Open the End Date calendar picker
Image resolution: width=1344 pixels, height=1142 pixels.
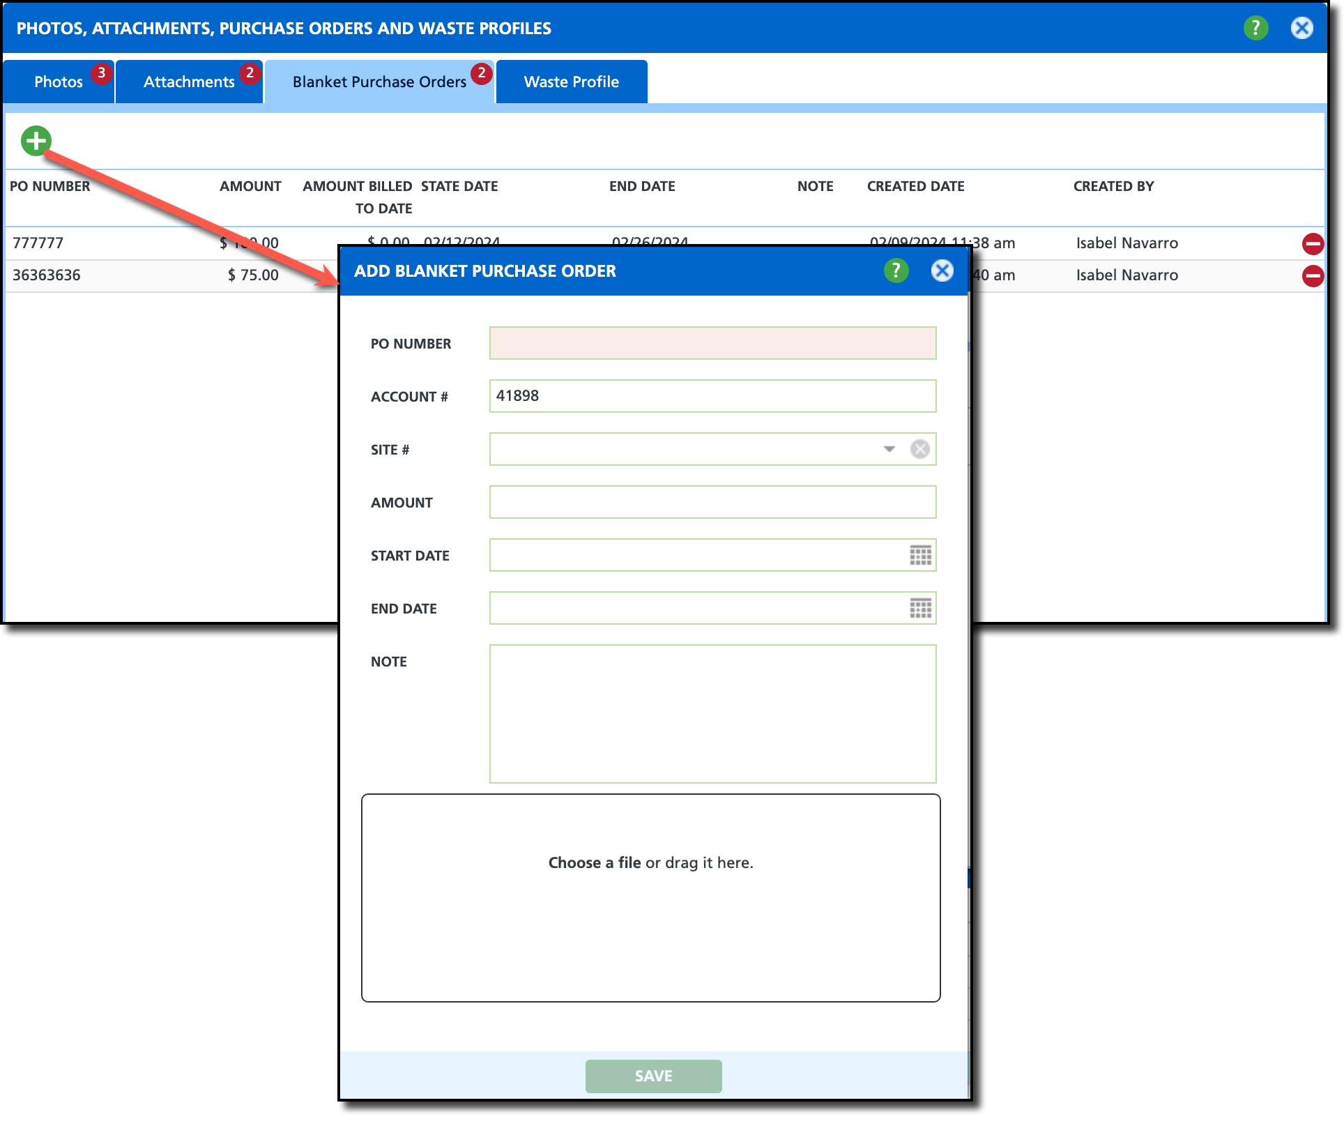click(920, 608)
